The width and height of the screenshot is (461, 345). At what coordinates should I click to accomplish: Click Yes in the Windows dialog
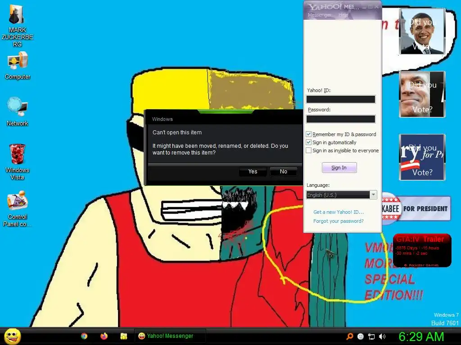pyautogui.click(x=253, y=172)
